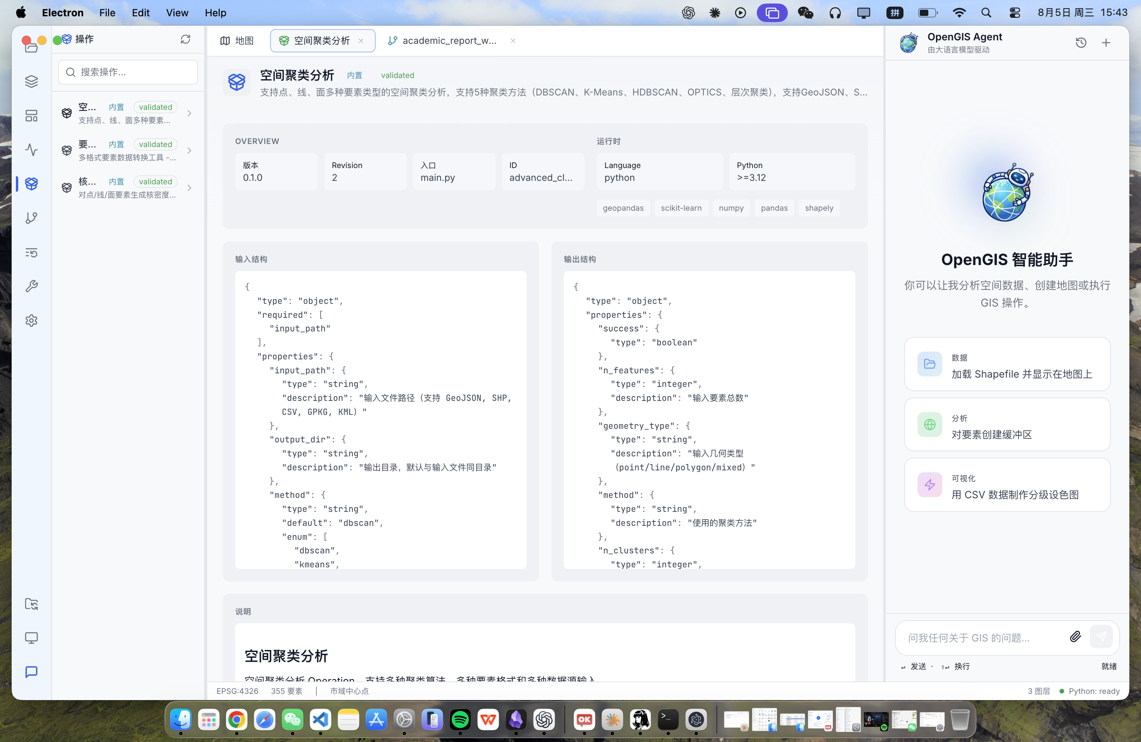Open the wrench tools icon in sidebar
The width and height of the screenshot is (1141, 742).
32,286
